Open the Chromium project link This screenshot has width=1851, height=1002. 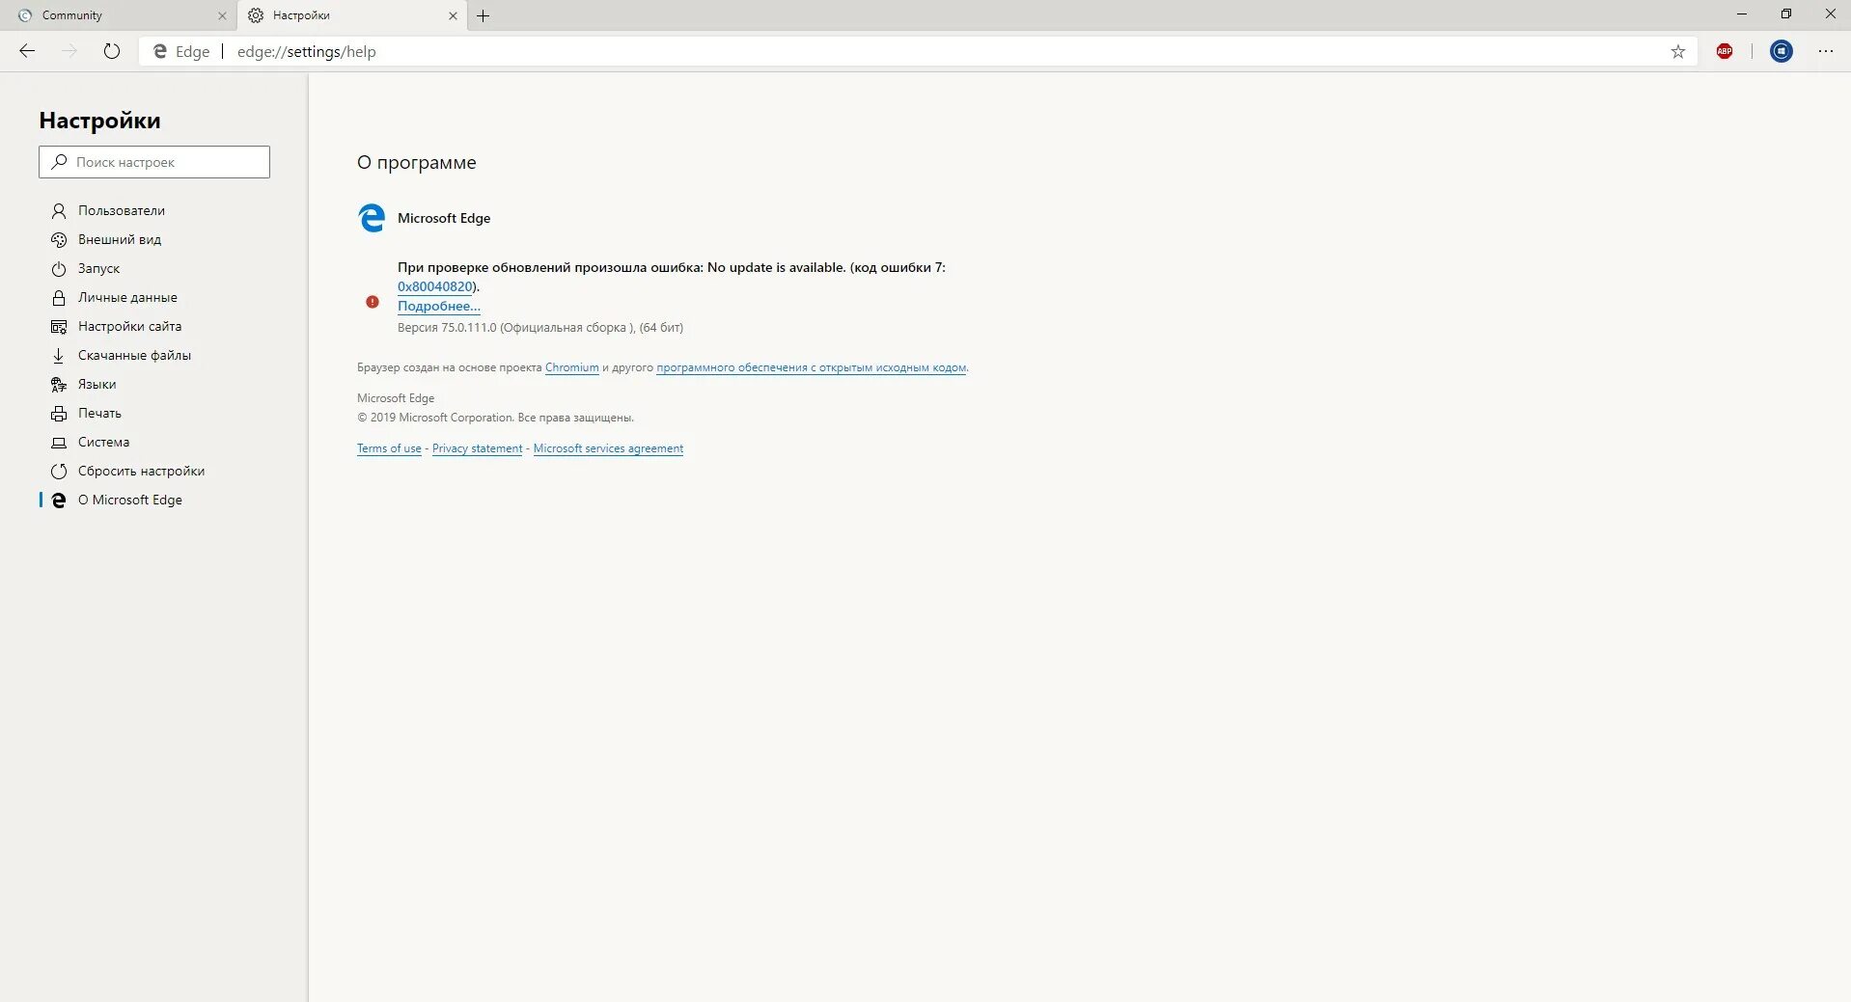(572, 367)
